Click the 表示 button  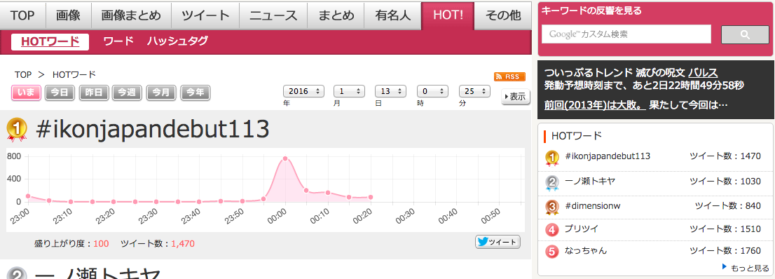[x=516, y=97]
